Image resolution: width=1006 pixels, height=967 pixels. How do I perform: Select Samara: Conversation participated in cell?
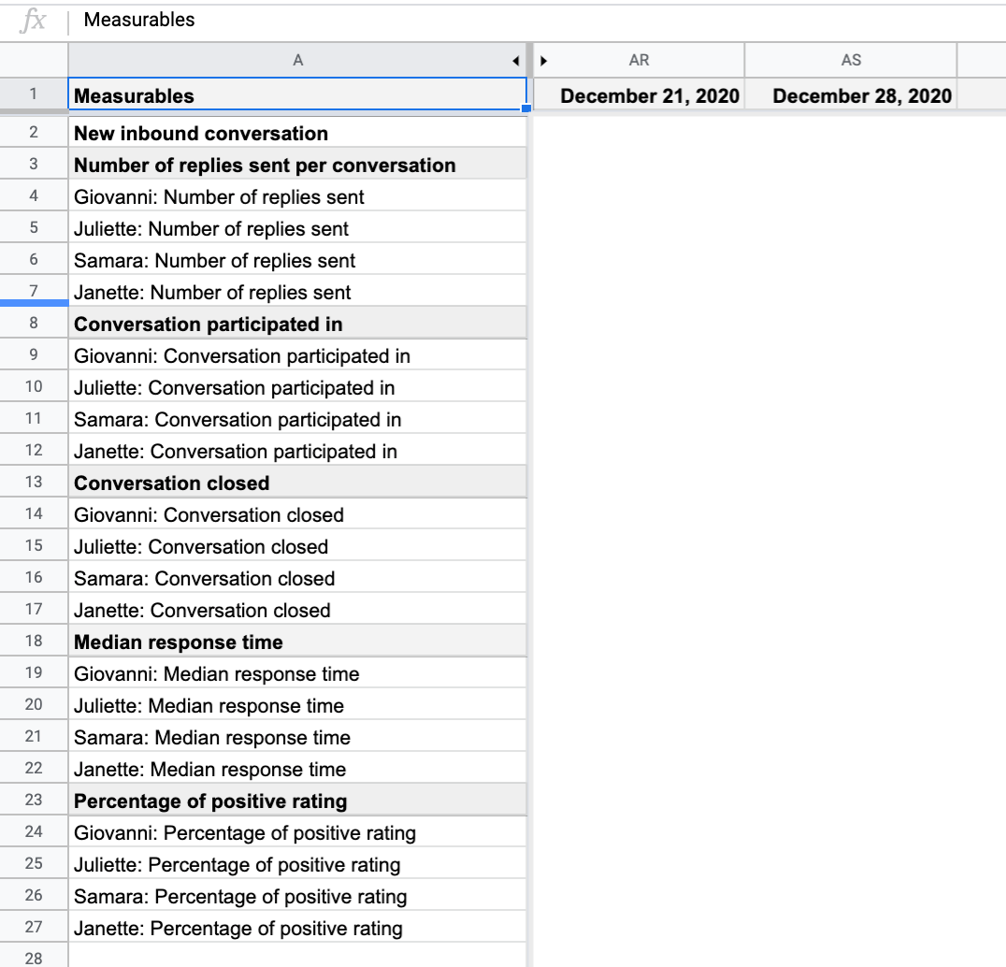[x=297, y=418]
